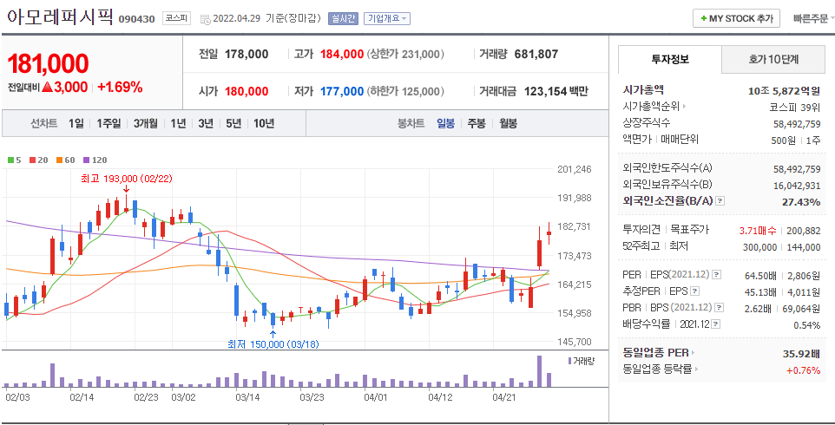The height and width of the screenshot is (425, 835).
Task: Click the 코스피 39위 ranking value
Action: (794, 107)
